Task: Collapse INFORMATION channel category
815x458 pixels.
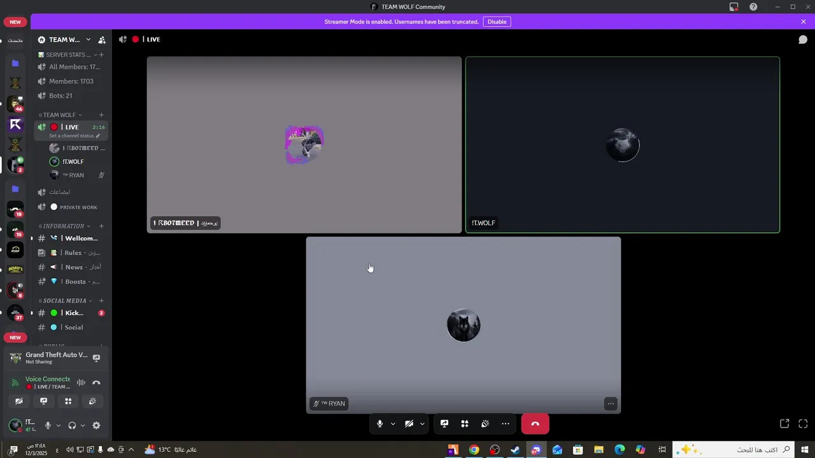Action: click(64, 226)
